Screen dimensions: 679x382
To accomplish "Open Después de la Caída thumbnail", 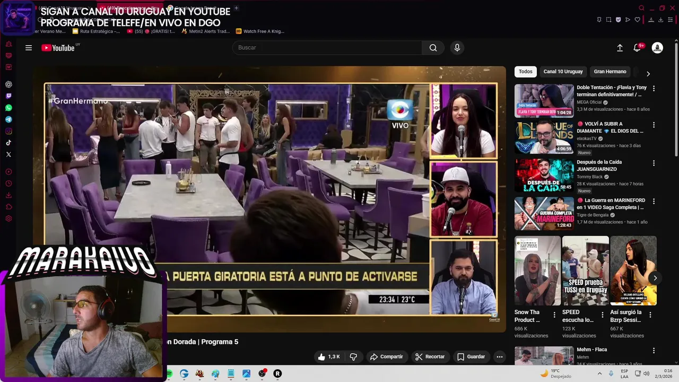I will coord(544,176).
